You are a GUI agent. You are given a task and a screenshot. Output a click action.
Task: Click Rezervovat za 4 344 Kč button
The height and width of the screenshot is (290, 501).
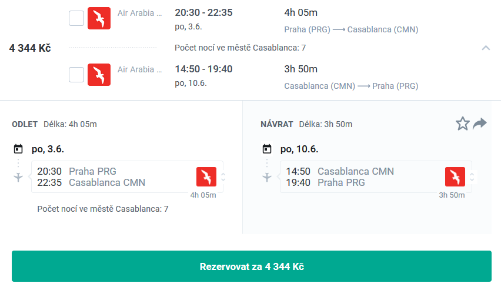click(252, 266)
